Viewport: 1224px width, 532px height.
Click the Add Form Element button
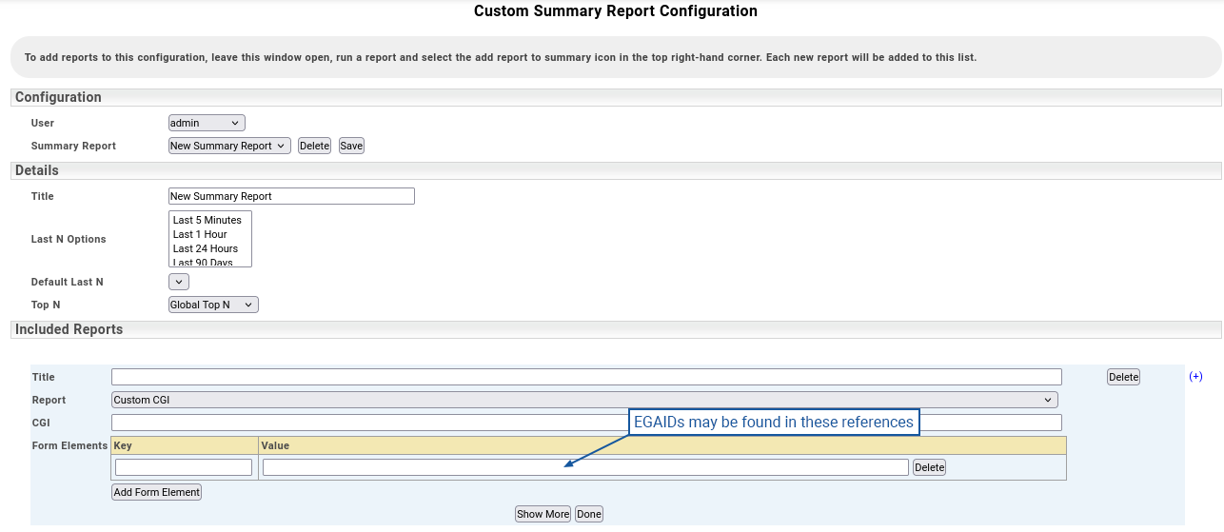pos(157,492)
